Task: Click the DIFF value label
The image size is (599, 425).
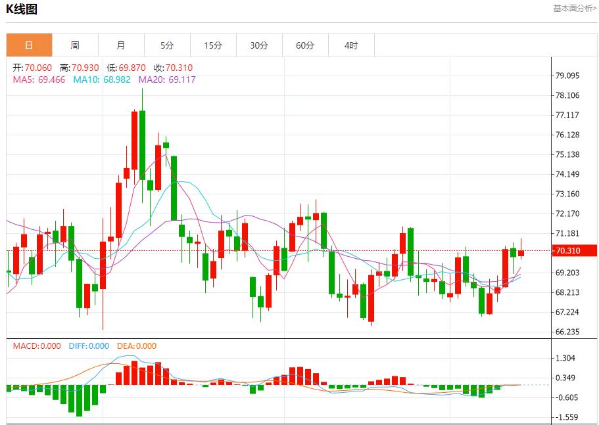Action: 89,346
